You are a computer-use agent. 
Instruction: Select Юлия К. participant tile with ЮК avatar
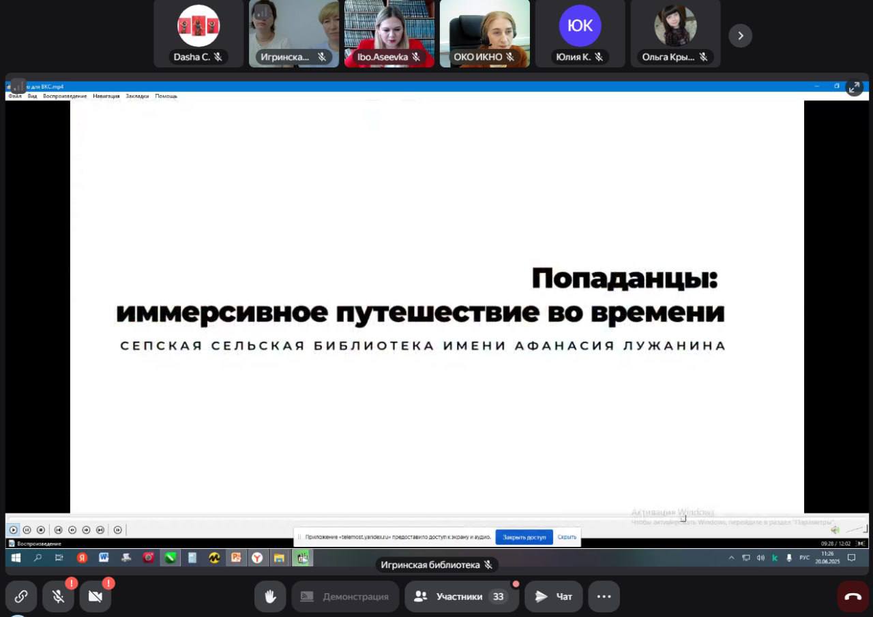[580, 33]
